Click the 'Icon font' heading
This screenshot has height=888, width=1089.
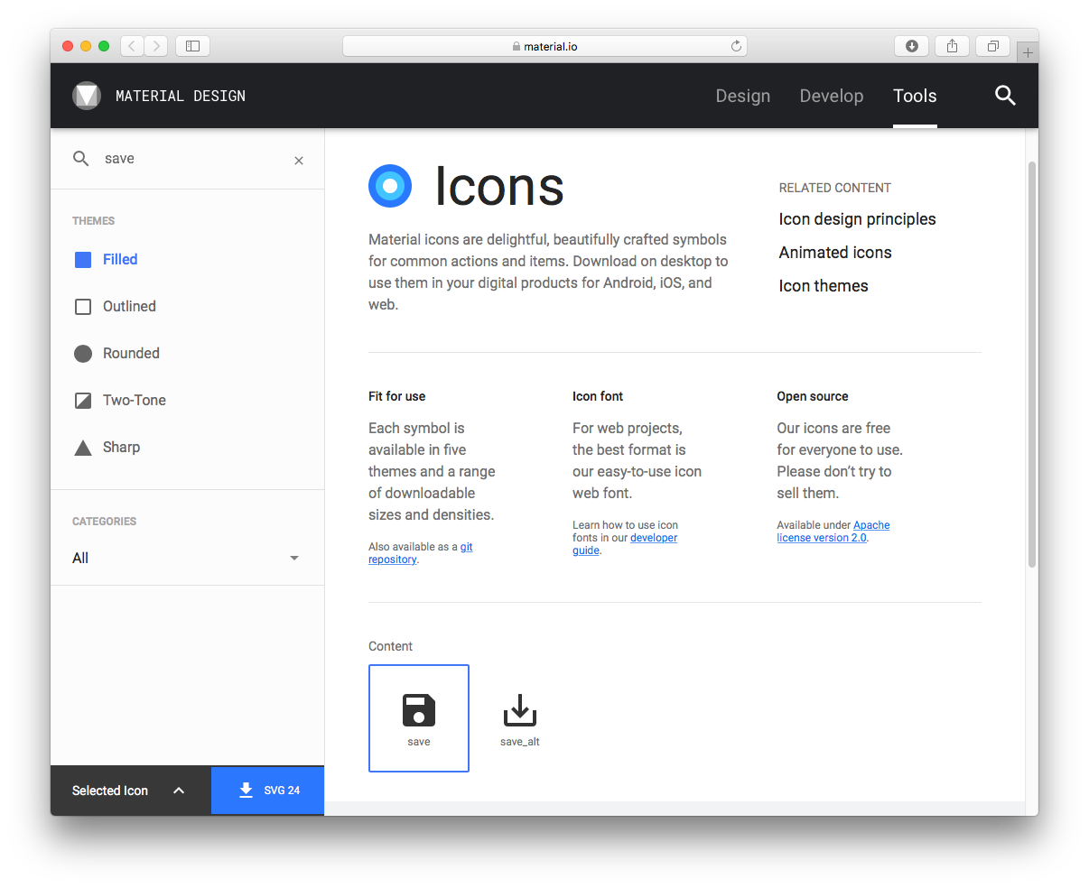598,396
